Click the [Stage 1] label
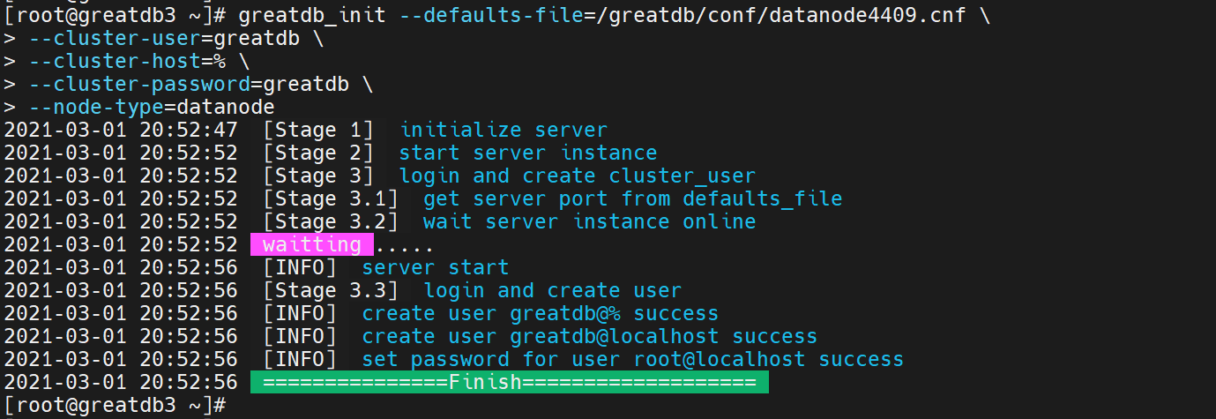The height and width of the screenshot is (419, 1216). click(318, 131)
